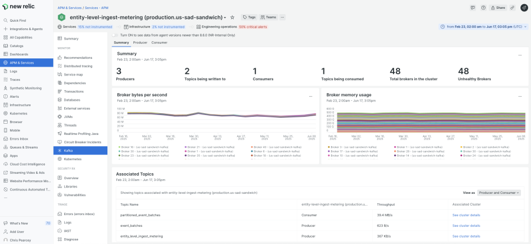This screenshot has width=531, height=244.
Task: Expand the time range picker dropdown
Action: (x=484, y=27)
